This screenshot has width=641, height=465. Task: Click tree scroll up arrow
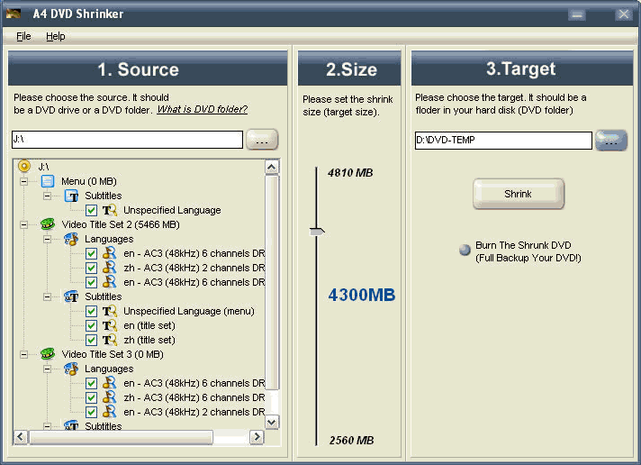click(272, 167)
